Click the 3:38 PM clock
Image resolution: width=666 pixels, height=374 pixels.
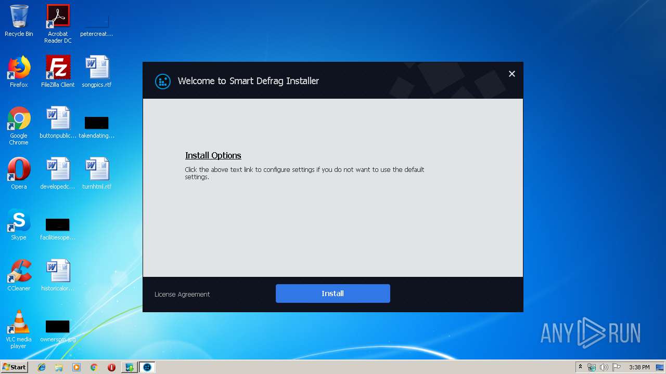pos(639,367)
